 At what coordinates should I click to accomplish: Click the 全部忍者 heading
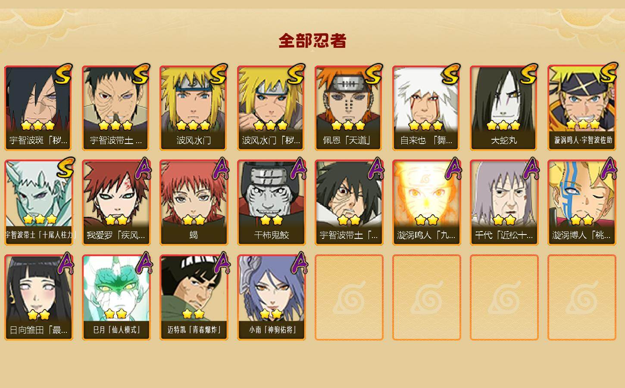click(312, 41)
